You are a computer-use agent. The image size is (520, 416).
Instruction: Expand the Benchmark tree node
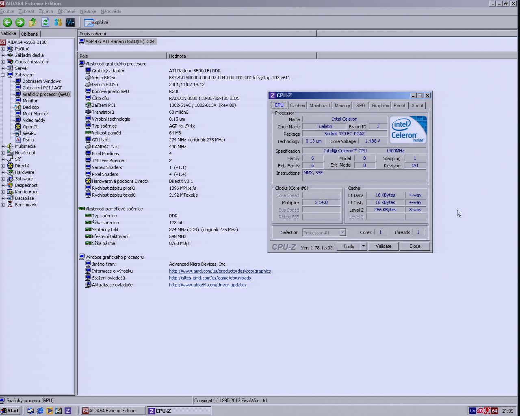[3, 205]
